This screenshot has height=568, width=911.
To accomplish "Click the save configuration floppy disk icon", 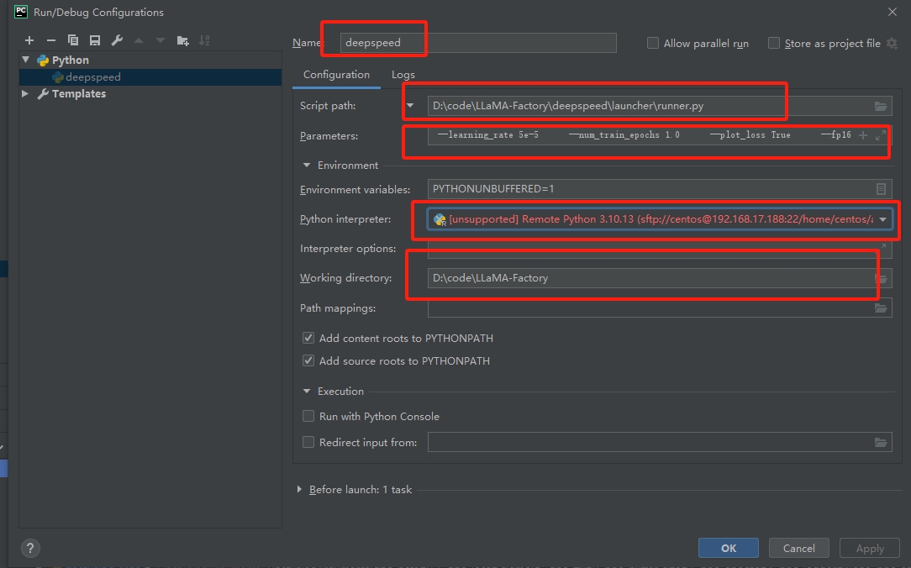I will point(95,40).
